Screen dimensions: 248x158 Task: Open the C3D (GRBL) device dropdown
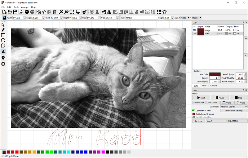click(x=237, y=121)
